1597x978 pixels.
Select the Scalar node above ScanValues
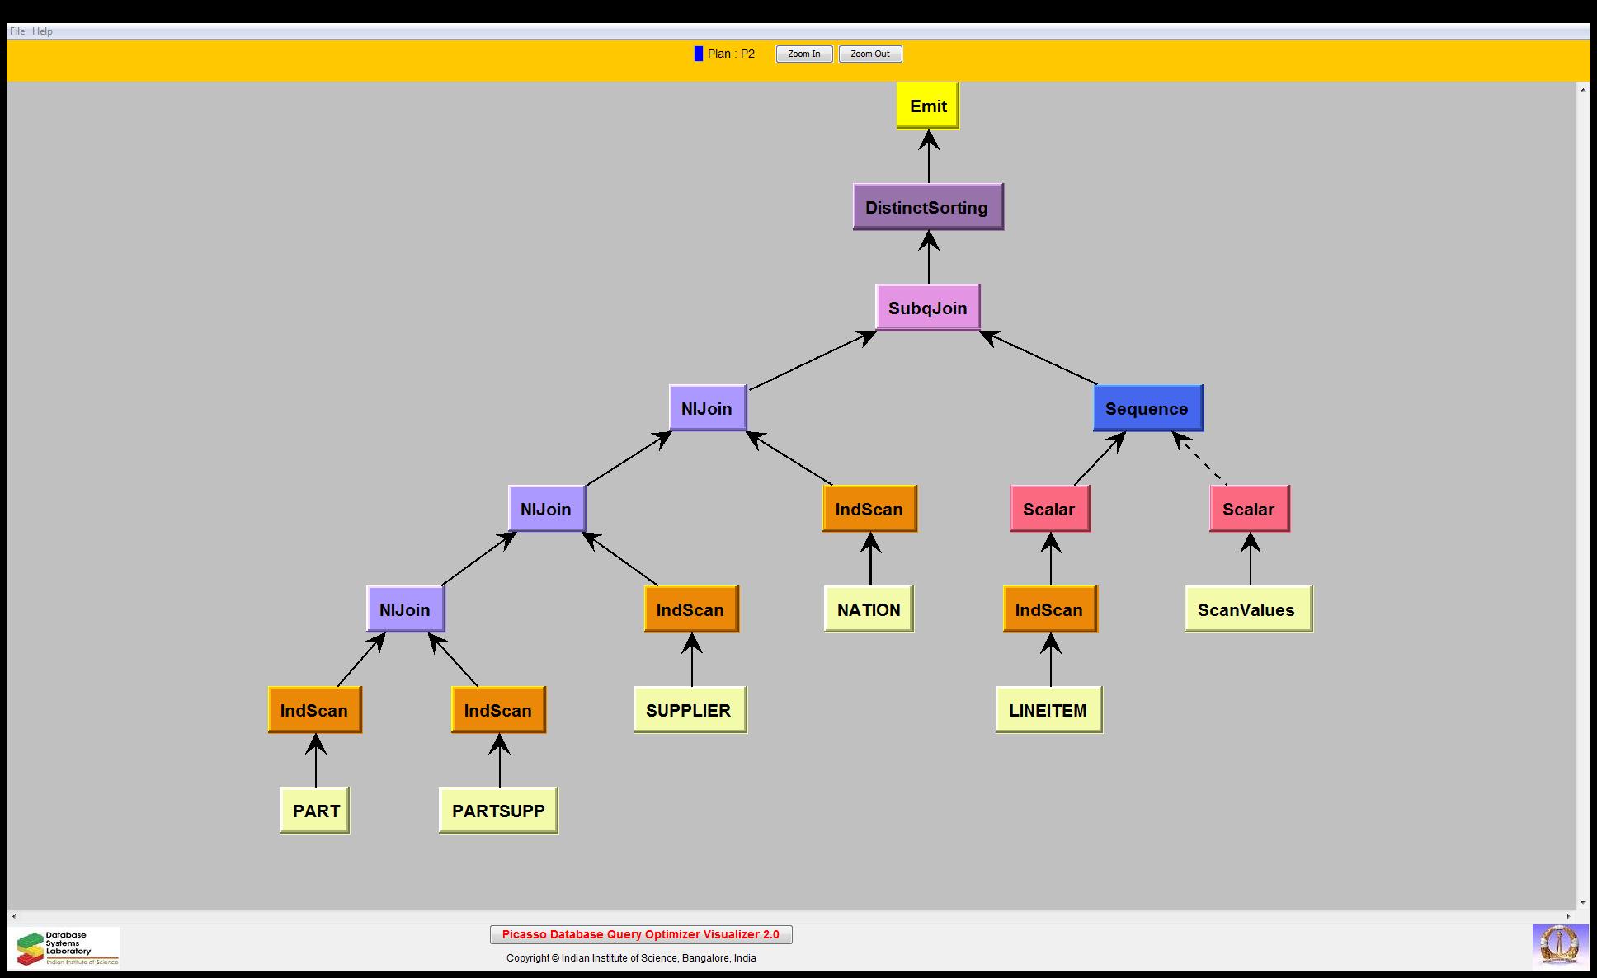click(x=1248, y=509)
